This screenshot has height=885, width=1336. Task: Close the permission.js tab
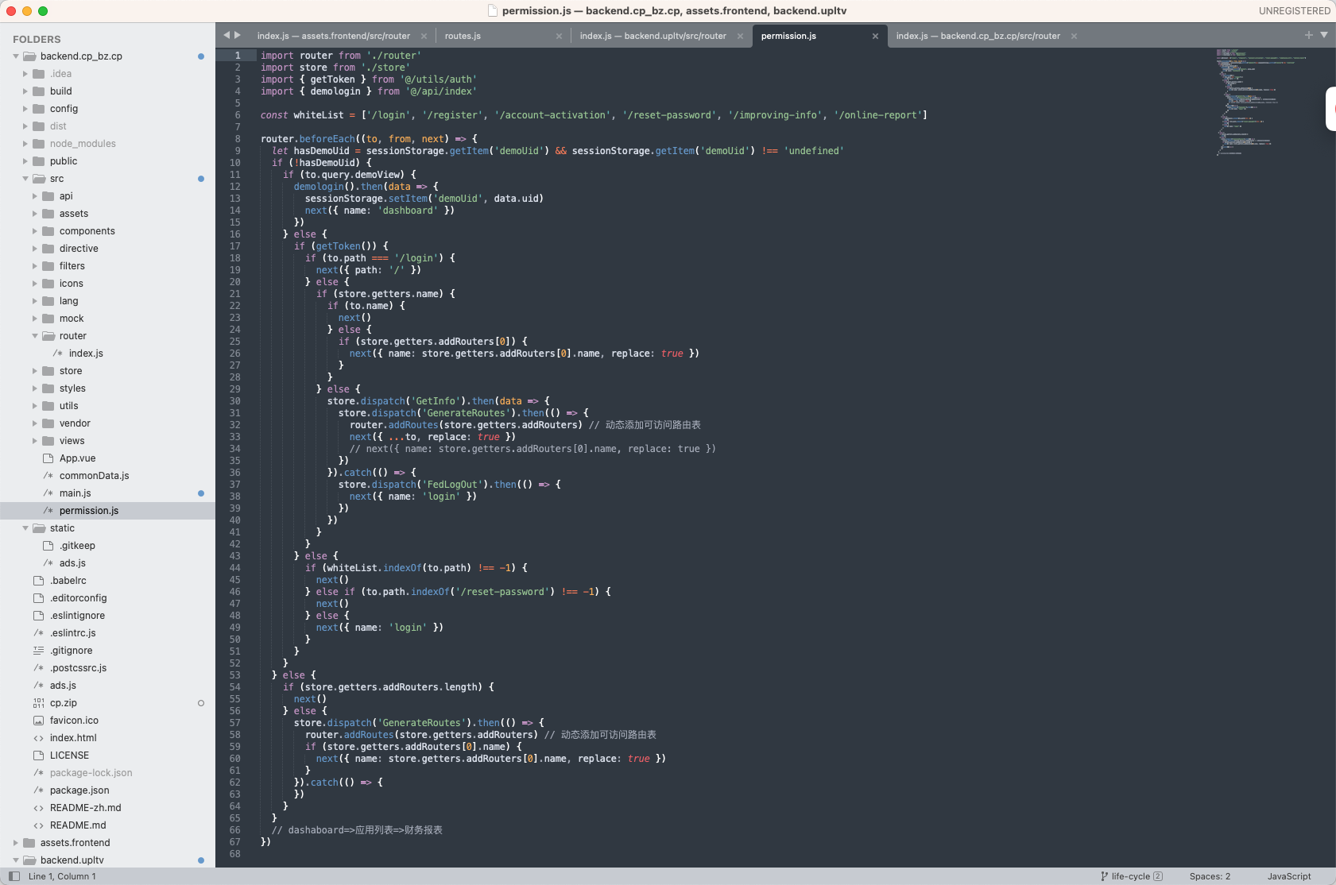tap(875, 36)
